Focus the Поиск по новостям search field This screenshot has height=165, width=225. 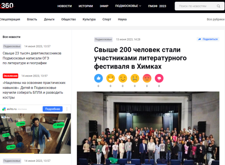(199, 6)
